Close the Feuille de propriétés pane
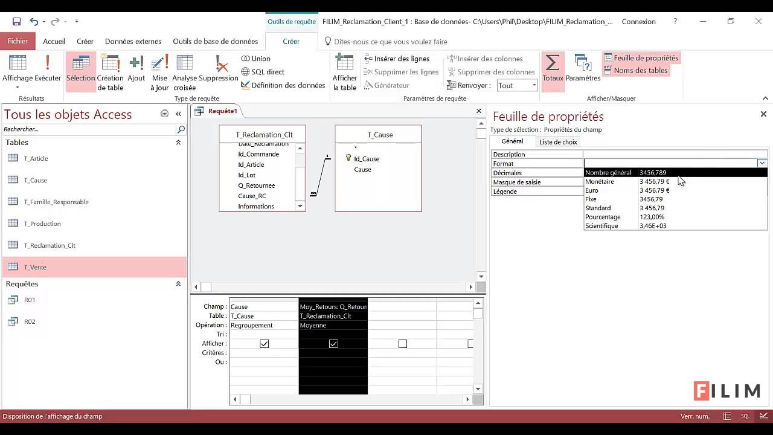Viewport: 773px width, 435px height. click(x=763, y=114)
